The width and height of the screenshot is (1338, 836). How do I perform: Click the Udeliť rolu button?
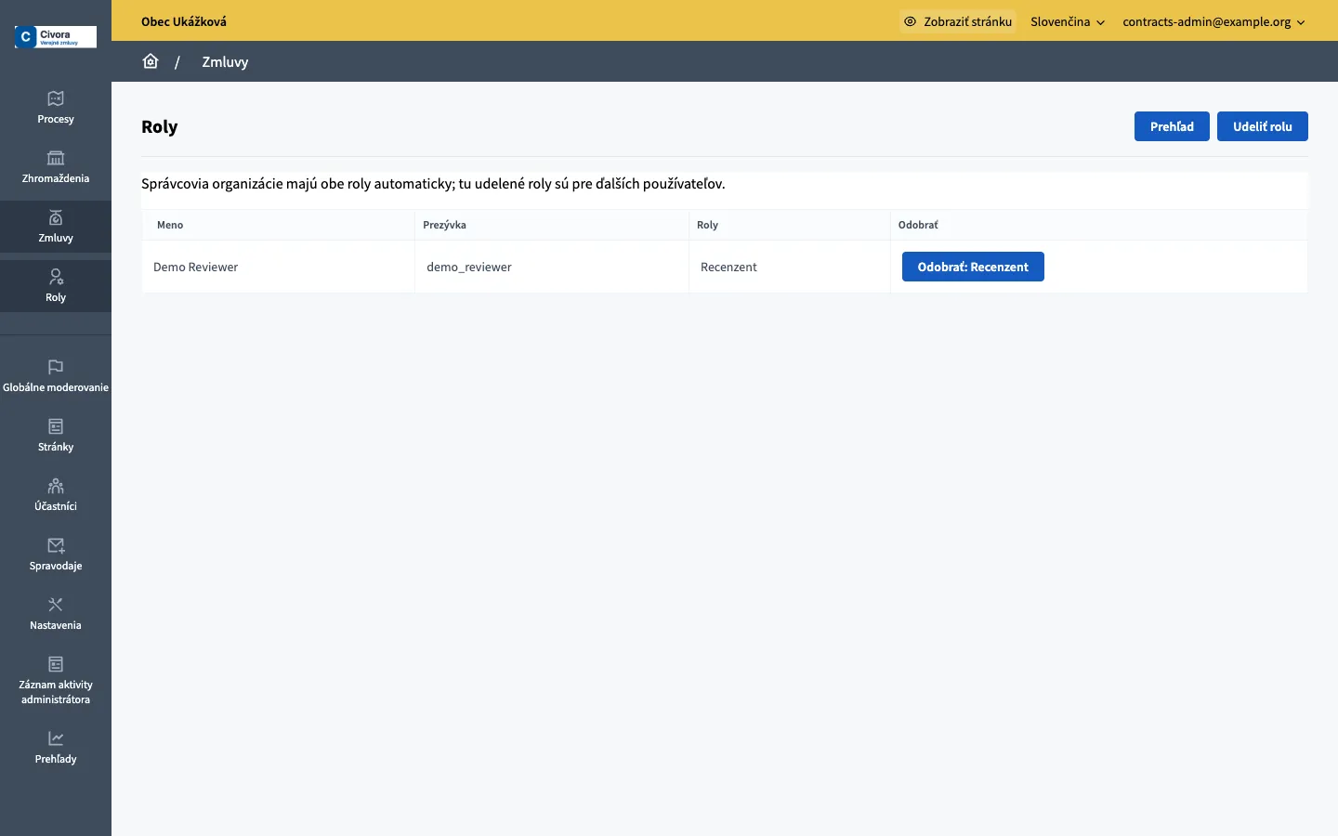[1262, 126]
